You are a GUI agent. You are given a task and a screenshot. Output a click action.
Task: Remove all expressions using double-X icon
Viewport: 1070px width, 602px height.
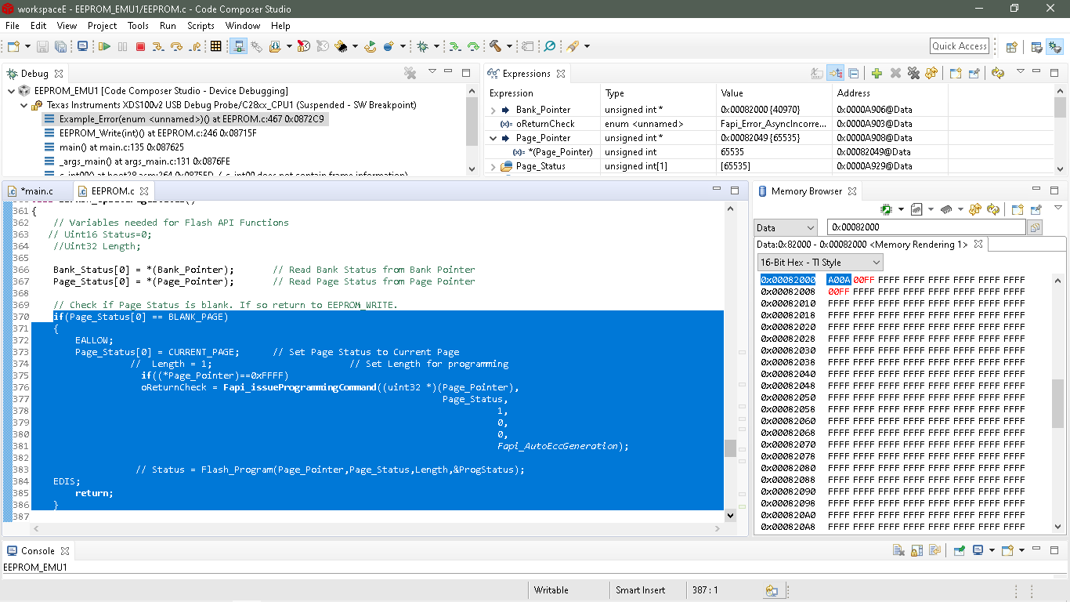(x=913, y=73)
